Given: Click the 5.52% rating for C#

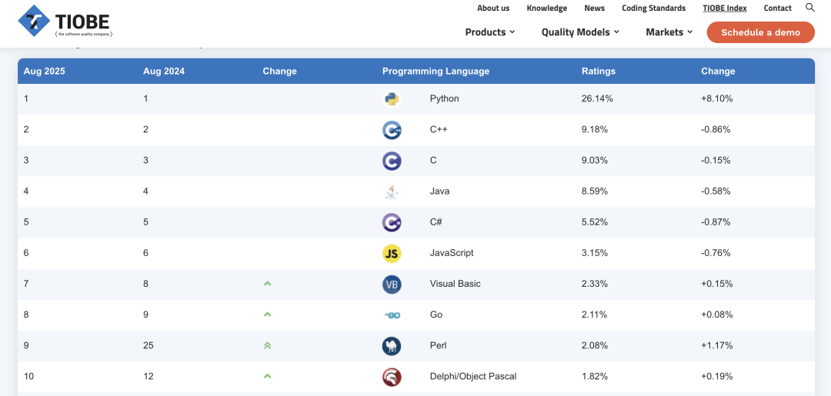Looking at the screenshot, I should coord(595,221).
